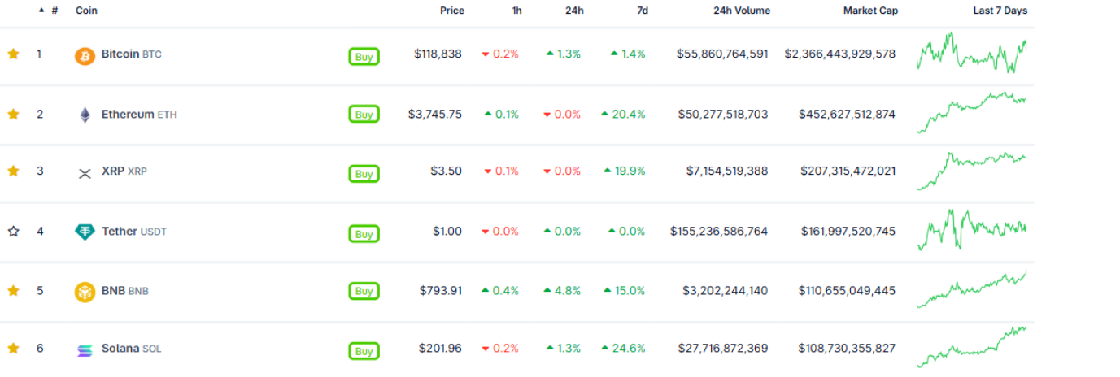Image resolution: width=1120 pixels, height=377 pixels.
Task: Sort by the 7d change column
Action: point(643,11)
